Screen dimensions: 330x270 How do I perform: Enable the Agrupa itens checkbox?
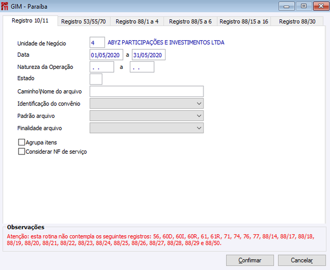pos(21,142)
